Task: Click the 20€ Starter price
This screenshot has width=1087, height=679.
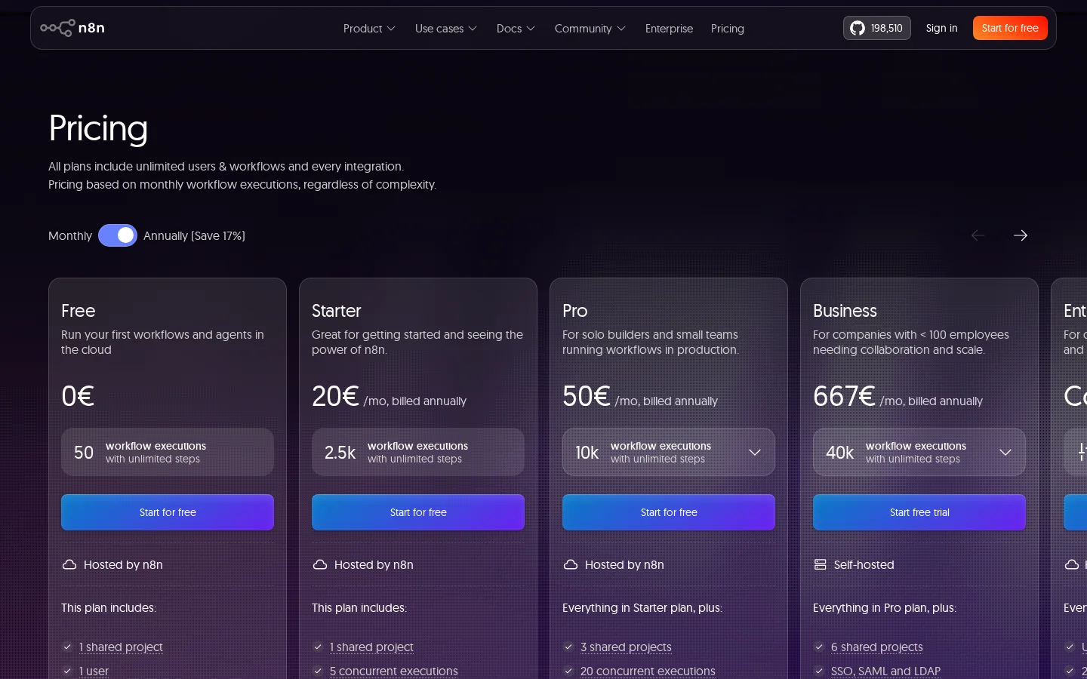Action: (x=336, y=396)
